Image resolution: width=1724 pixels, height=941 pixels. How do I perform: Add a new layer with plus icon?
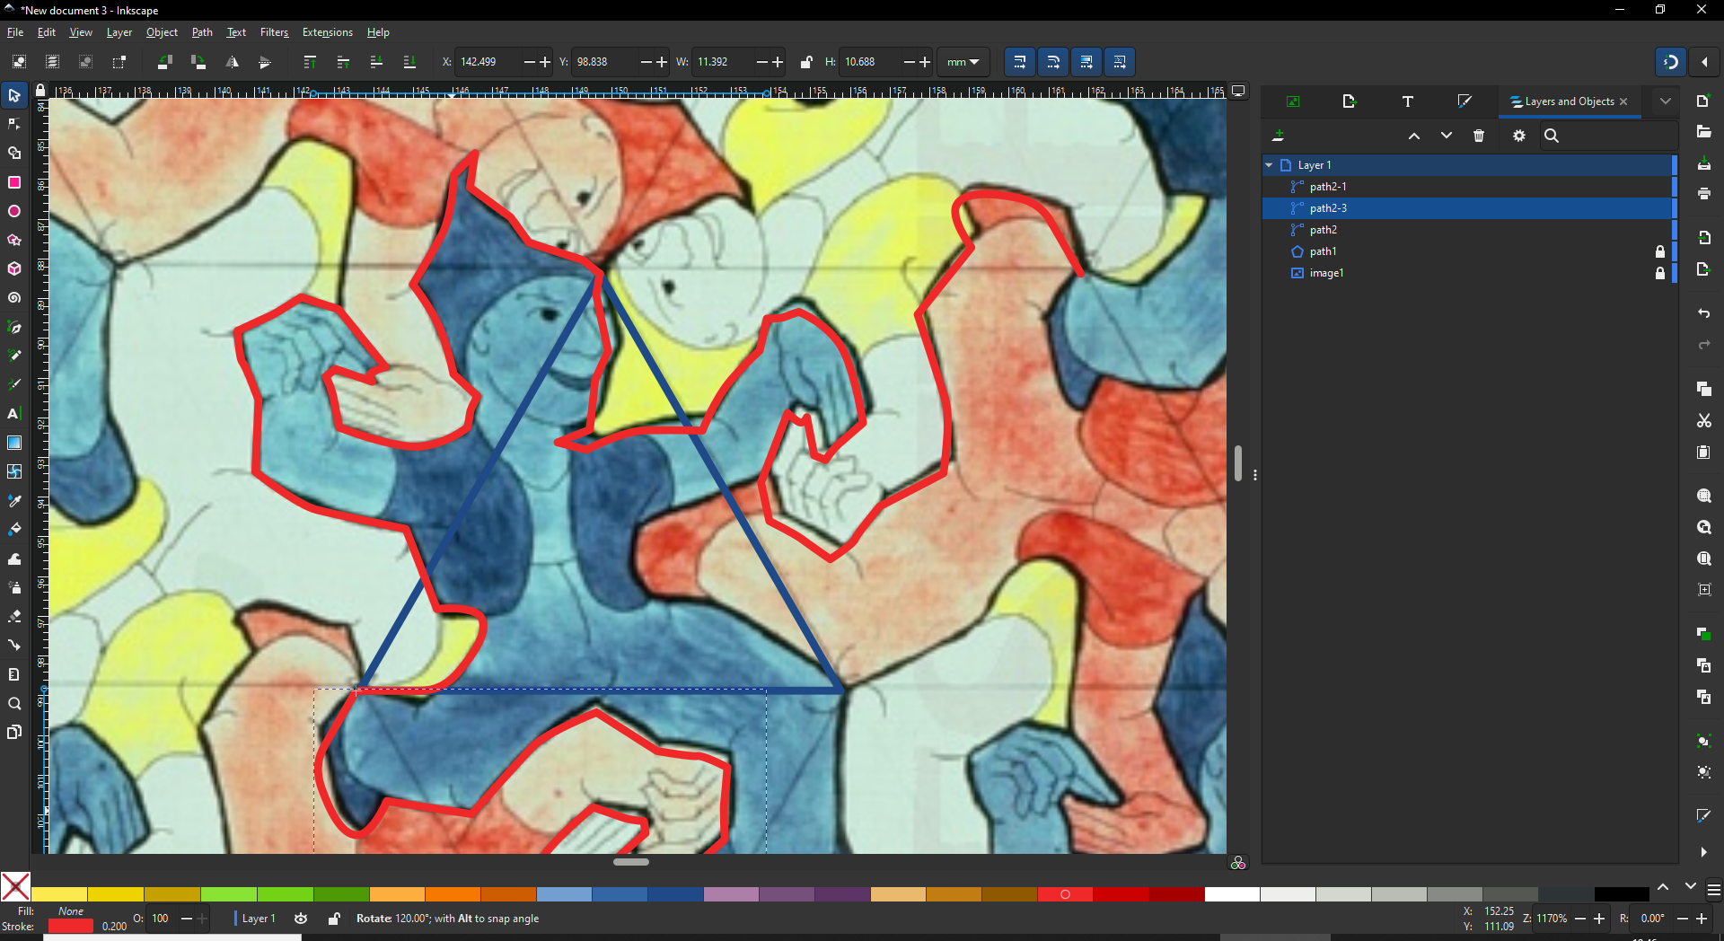[x=1279, y=136]
